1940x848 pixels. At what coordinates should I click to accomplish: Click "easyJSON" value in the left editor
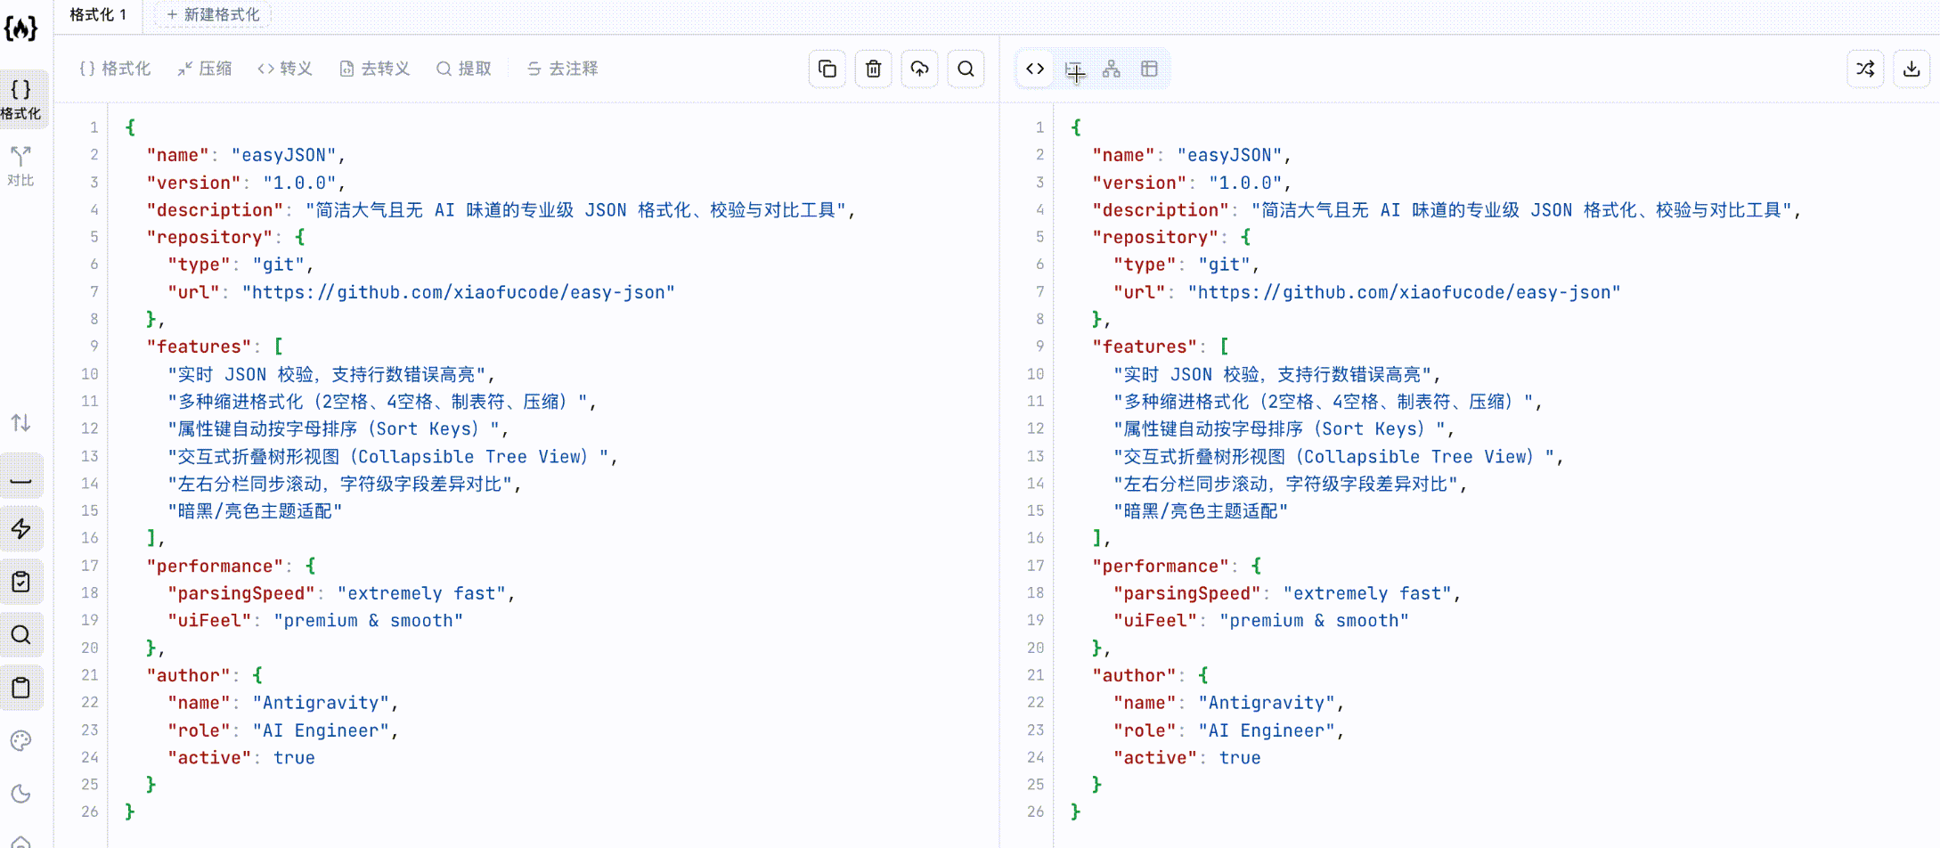pos(283,155)
